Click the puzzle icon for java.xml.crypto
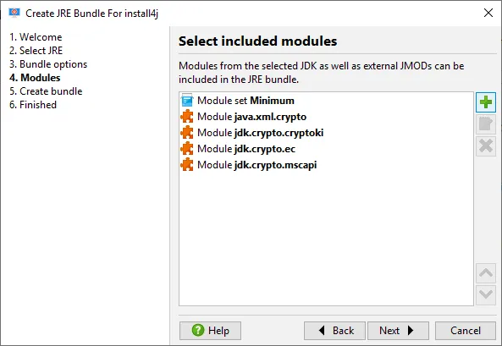 coord(187,117)
